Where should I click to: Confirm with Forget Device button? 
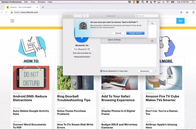135,33
